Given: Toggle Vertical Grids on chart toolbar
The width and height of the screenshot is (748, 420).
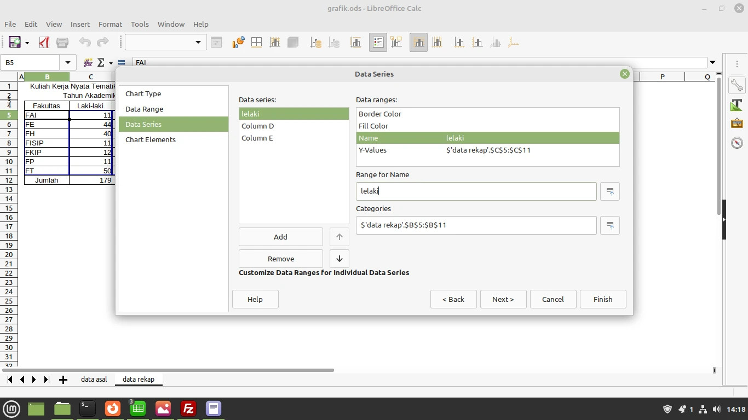Looking at the screenshot, I should (x=437, y=43).
